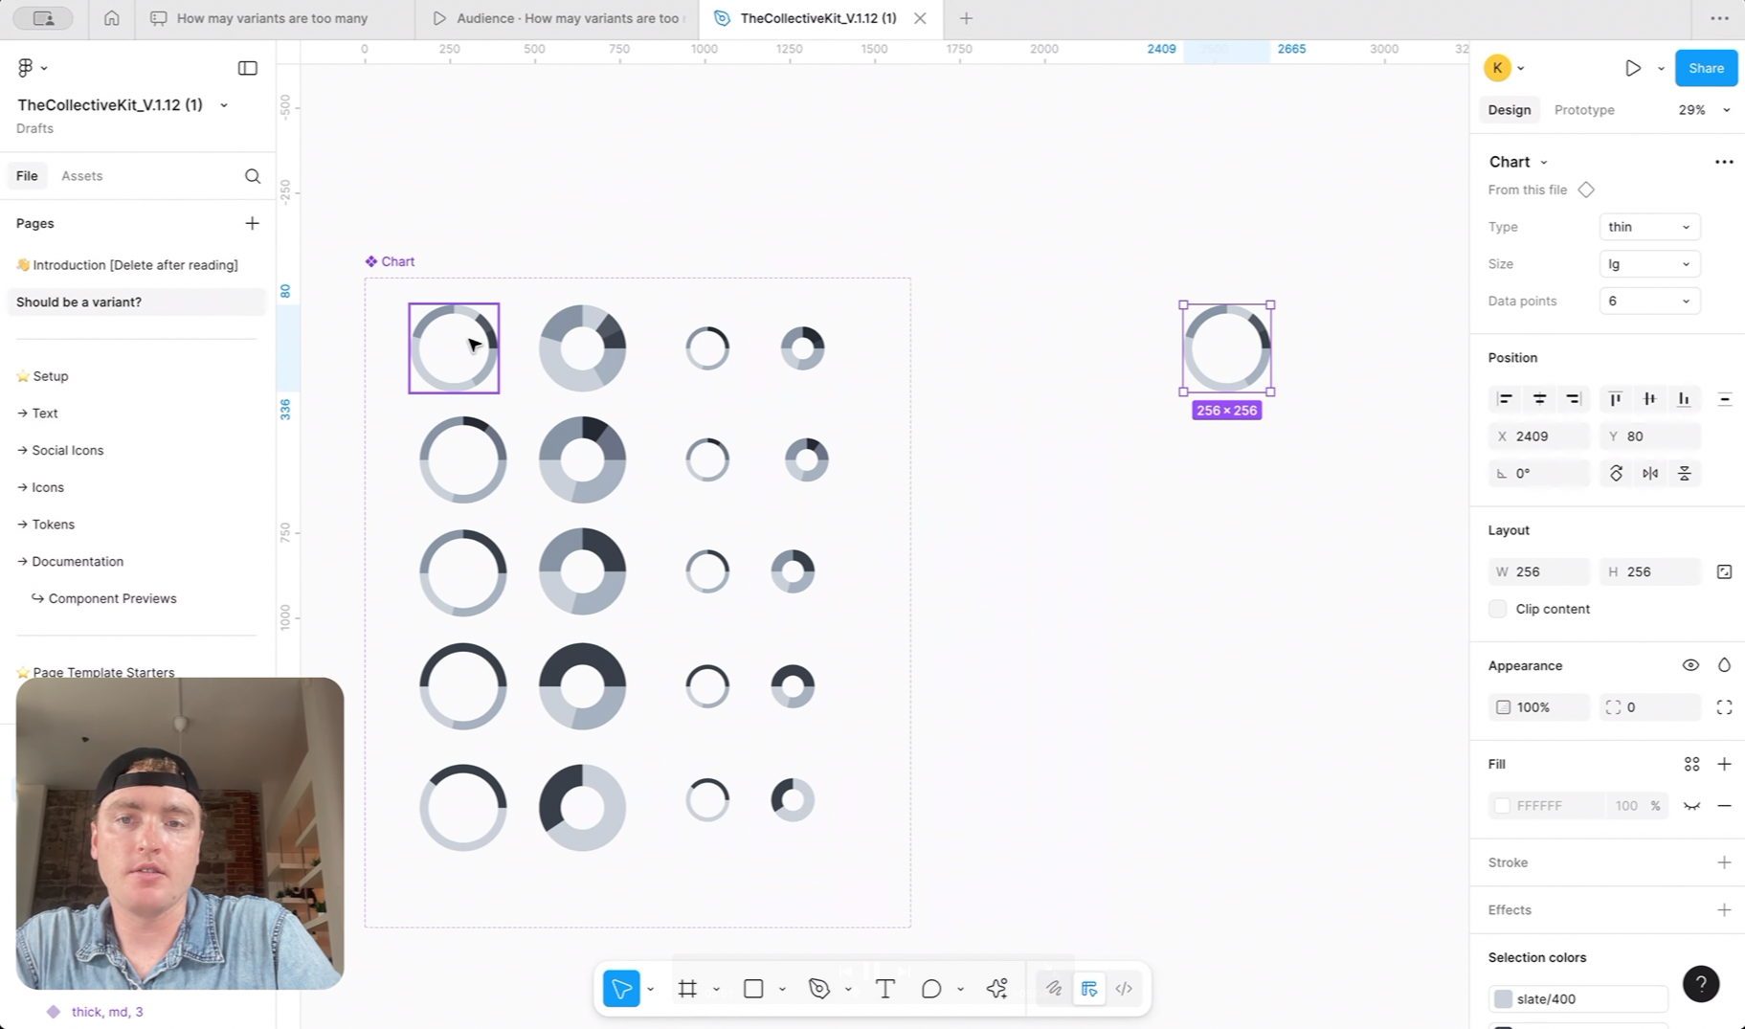Add a new page with plus icon

coord(252,223)
